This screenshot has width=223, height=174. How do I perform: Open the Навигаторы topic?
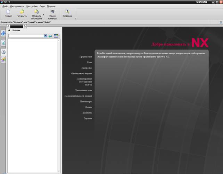(86, 101)
